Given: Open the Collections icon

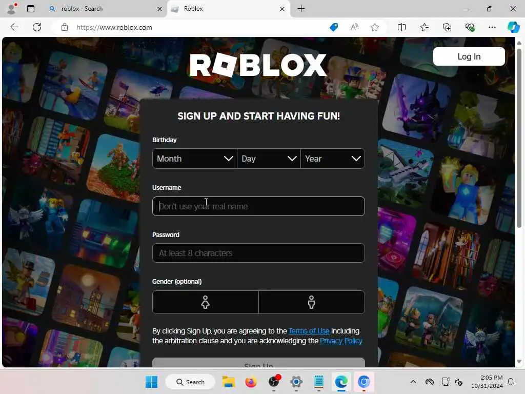Looking at the screenshot, I should pyautogui.click(x=447, y=27).
